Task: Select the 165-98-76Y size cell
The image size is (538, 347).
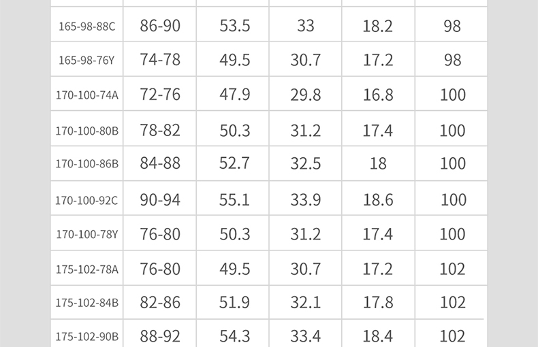Action: (86, 61)
